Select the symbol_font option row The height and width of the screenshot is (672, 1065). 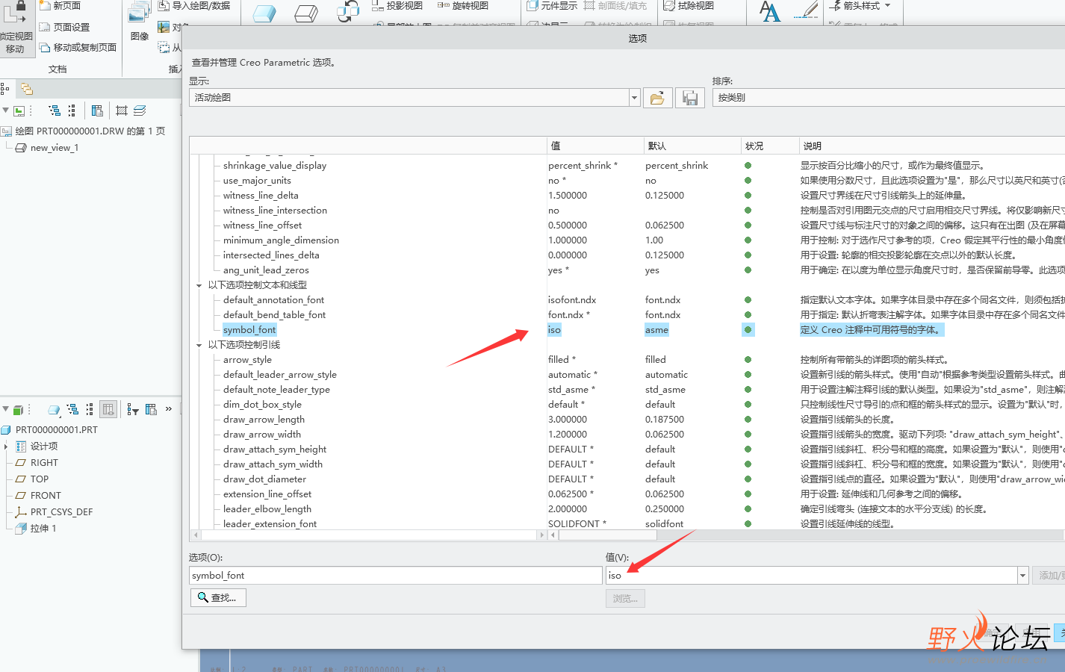[249, 330]
